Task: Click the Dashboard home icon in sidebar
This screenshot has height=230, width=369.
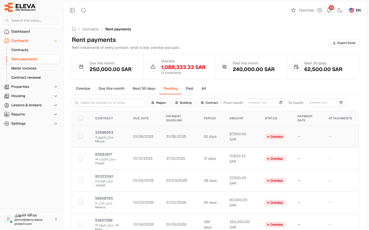Action: pos(7,31)
